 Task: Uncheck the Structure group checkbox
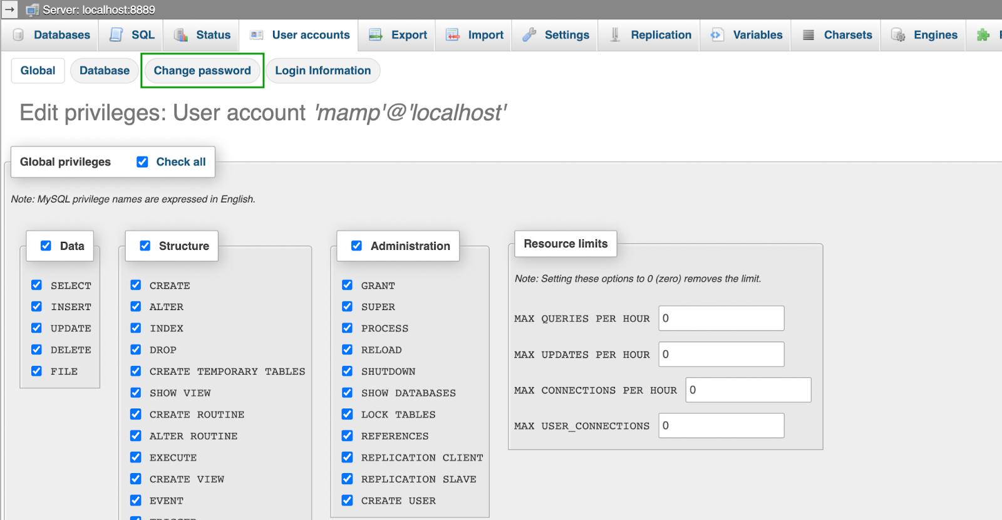(145, 246)
